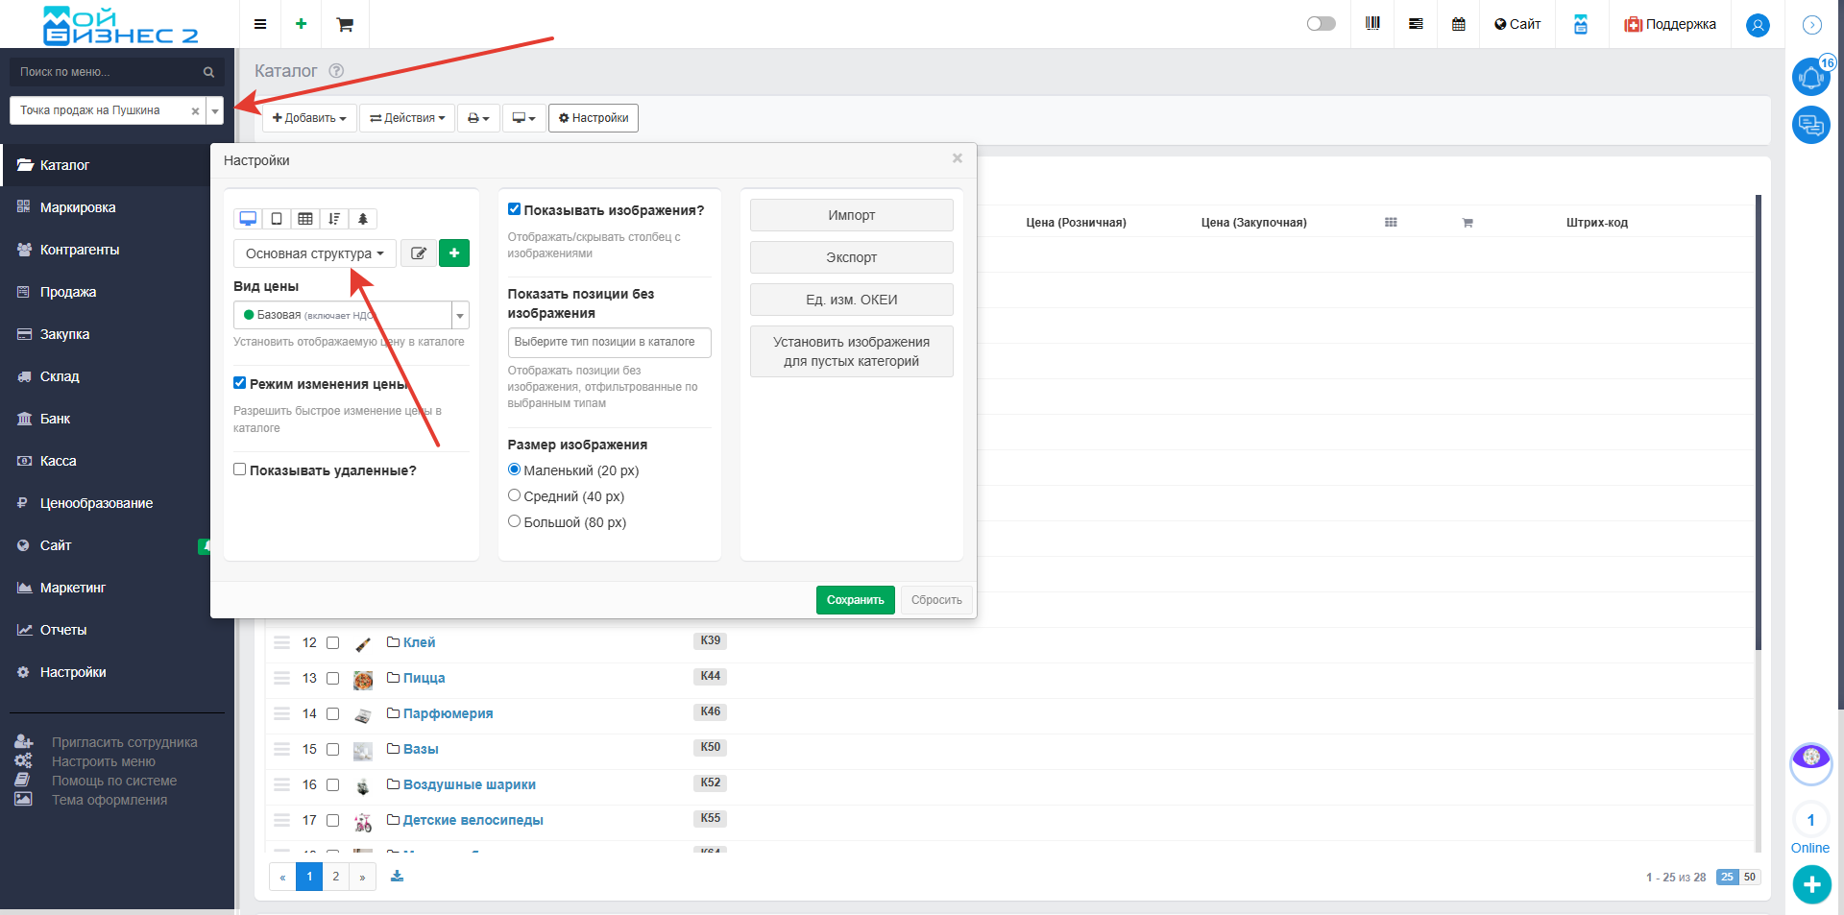The image size is (1844, 915).
Task: Click the shopping cart icon in top bar
Action: pyautogui.click(x=344, y=24)
